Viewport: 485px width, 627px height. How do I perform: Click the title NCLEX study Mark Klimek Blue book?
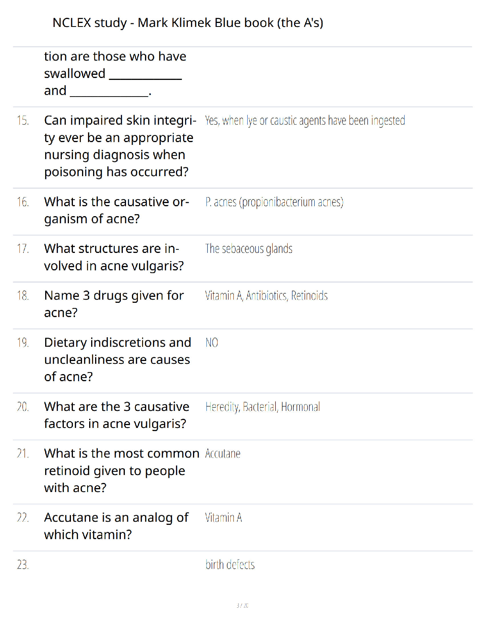(188, 23)
